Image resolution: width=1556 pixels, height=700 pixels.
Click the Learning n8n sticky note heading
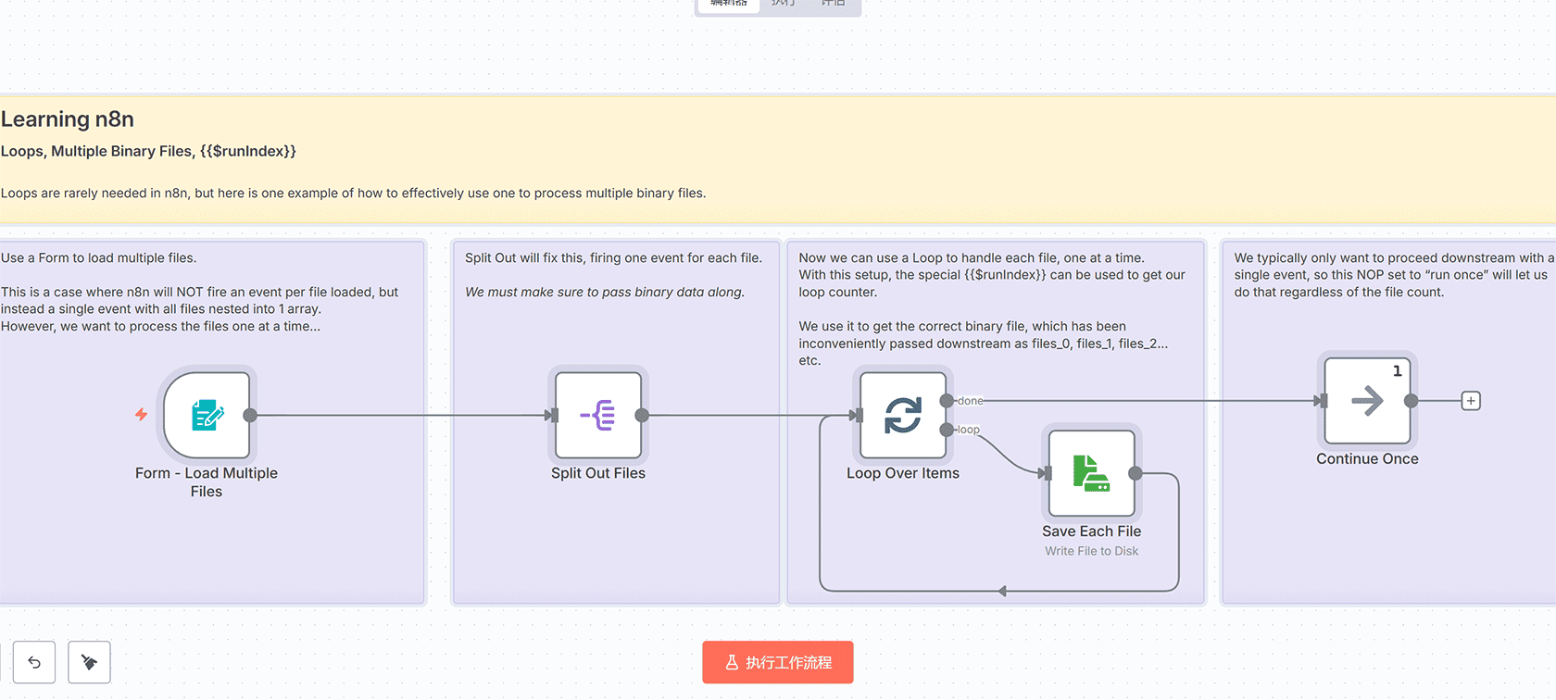[68, 119]
